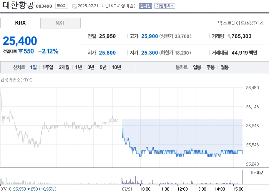The width and height of the screenshot is (269, 194).
Task: Click the stock code 003490
Action: click(x=44, y=6)
